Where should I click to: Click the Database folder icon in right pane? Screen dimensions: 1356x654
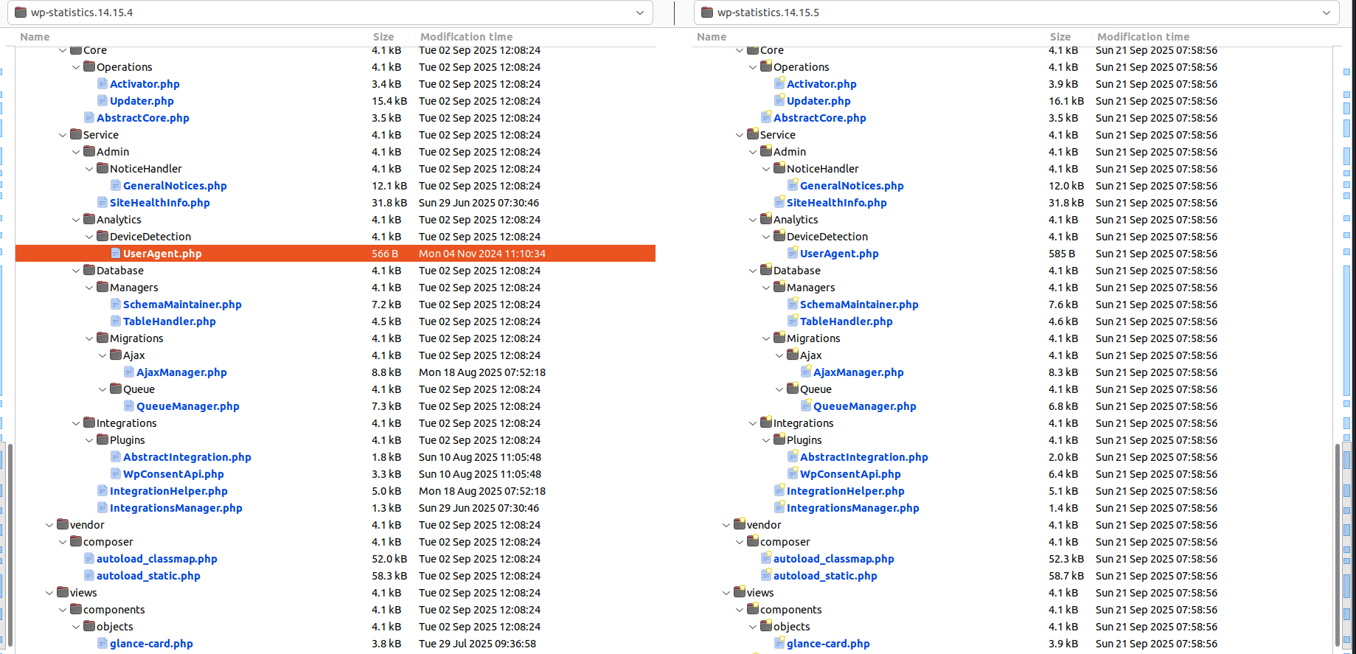pyautogui.click(x=766, y=271)
